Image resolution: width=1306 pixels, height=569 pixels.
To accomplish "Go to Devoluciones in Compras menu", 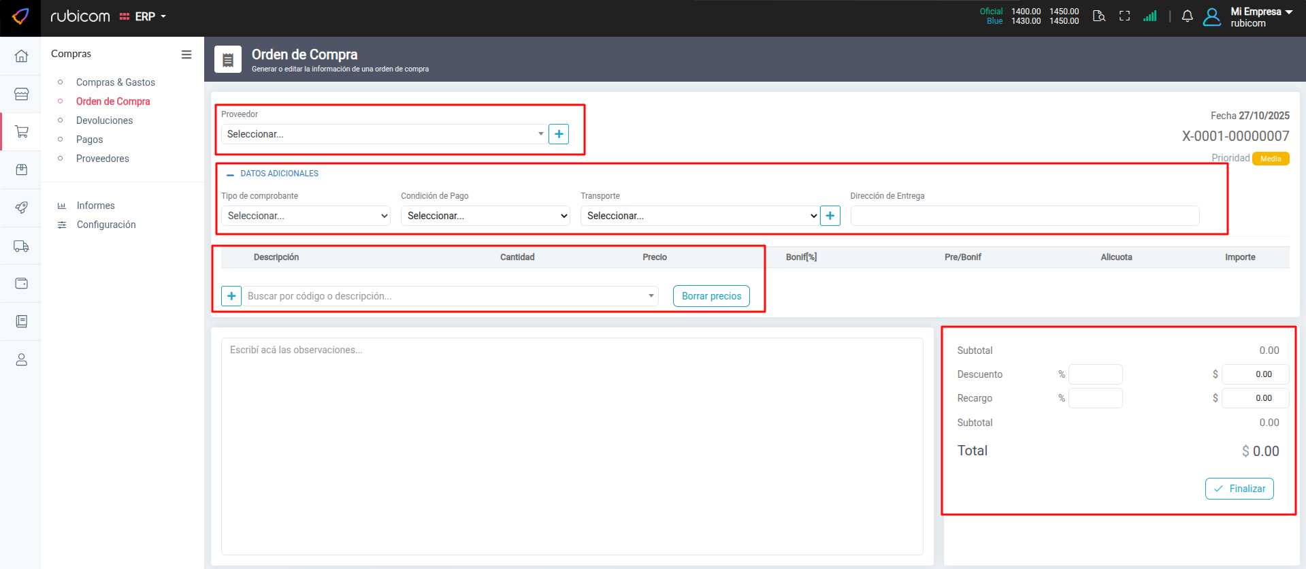I will pyautogui.click(x=104, y=120).
